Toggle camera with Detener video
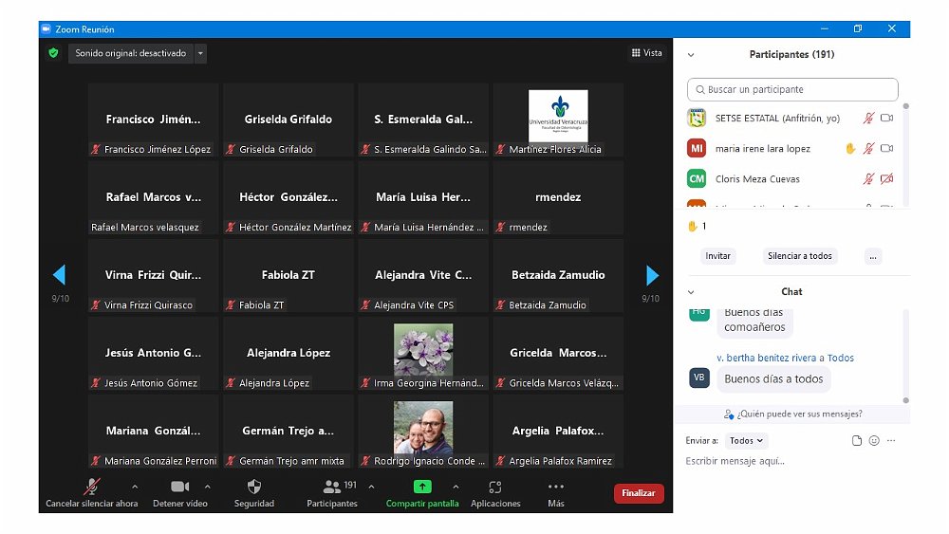This screenshot has width=949, height=534. tap(179, 487)
